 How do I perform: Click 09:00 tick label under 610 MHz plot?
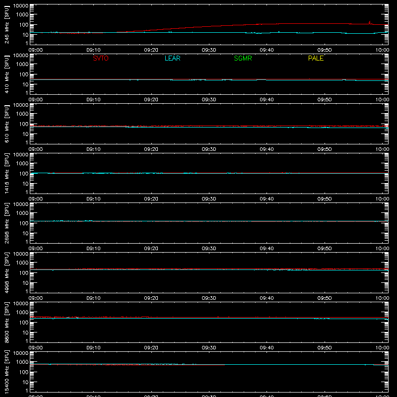coord(36,149)
